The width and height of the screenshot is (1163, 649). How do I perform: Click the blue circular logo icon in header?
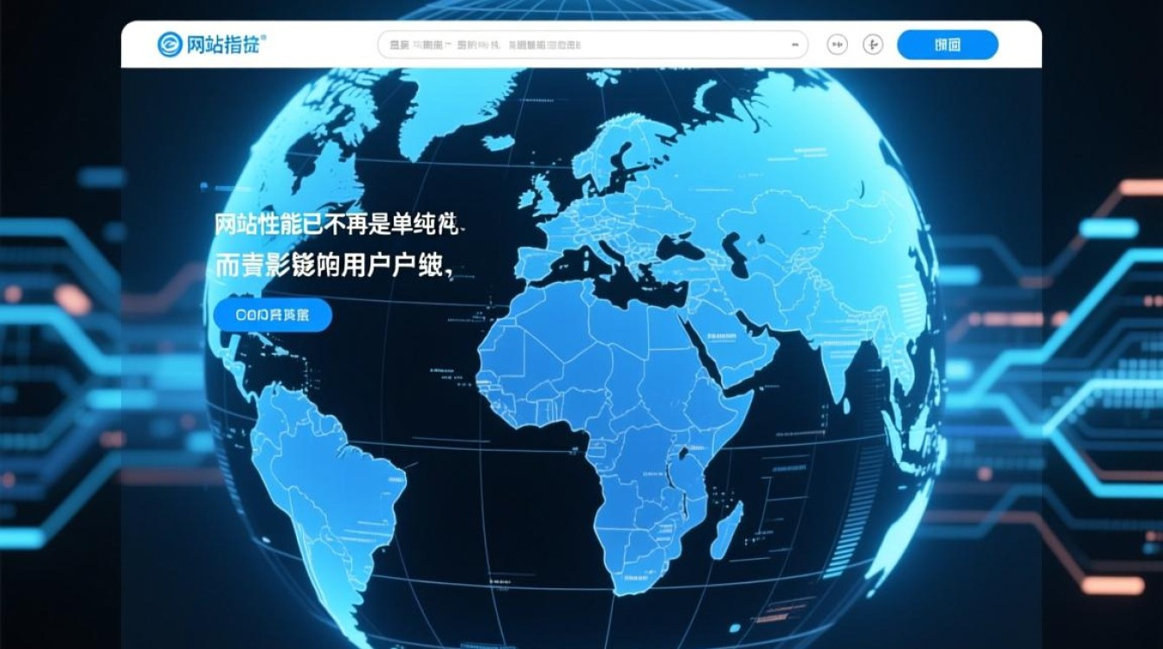[170, 45]
